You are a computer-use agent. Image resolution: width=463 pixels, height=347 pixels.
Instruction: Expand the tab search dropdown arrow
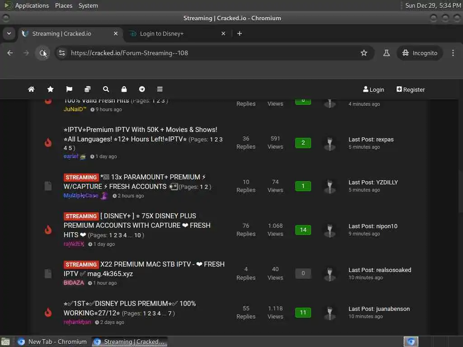(9, 33)
